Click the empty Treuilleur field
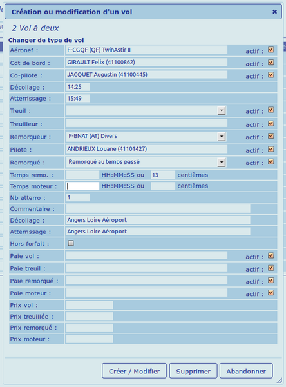 point(146,123)
